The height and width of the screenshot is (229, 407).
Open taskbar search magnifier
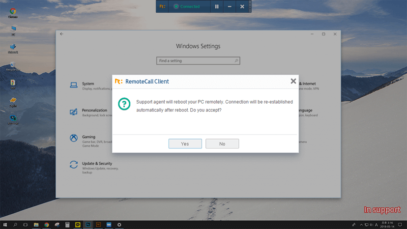coord(15,225)
